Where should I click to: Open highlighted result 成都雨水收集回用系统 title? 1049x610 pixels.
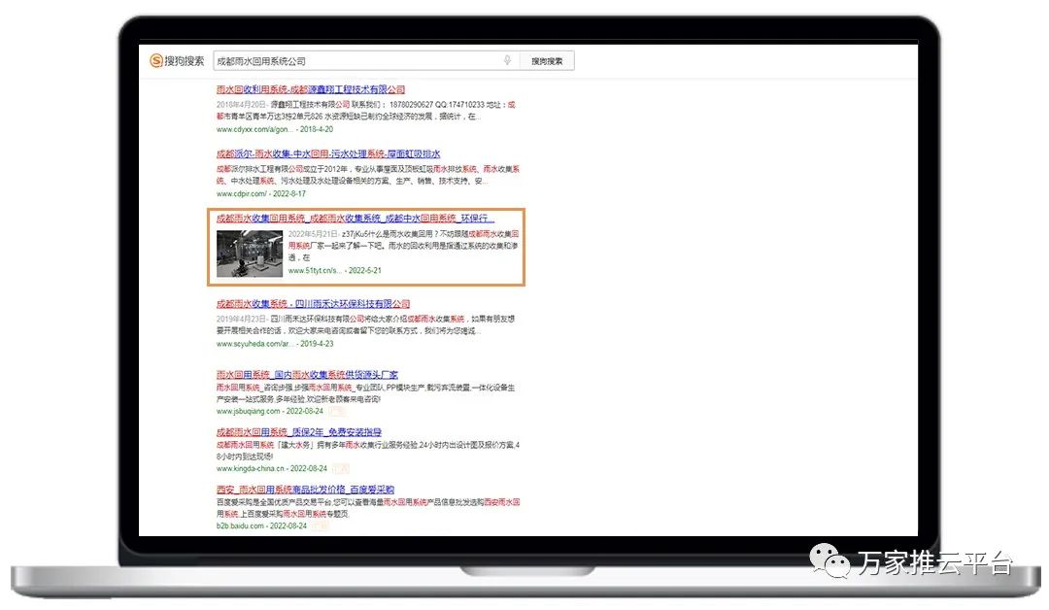click(355, 219)
